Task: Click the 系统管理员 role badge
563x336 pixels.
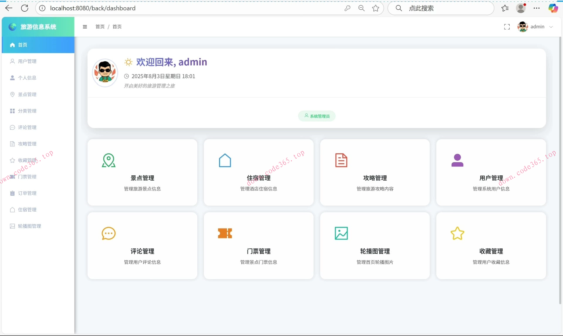Action: point(317,116)
